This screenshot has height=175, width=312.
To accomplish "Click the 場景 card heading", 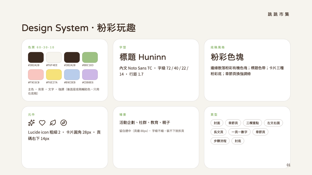I will point(123,114).
